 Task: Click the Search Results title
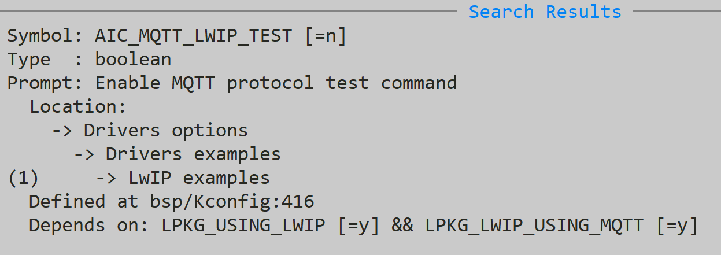545,12
